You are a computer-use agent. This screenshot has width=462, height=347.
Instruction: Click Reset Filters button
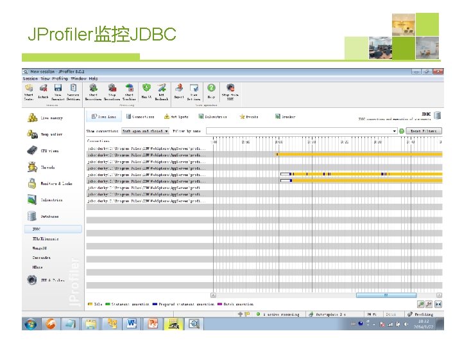(424, 131)
